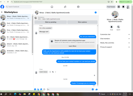This screenshot has width=133, height=96.
Task: Open Windows Start menu
Action: click(x=1, y=94)
